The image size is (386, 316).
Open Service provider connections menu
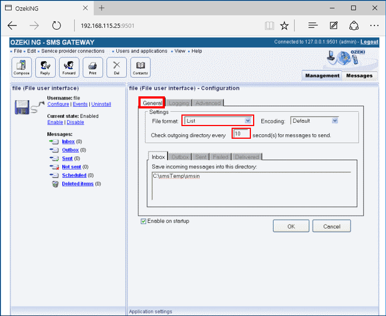point(73,51)
